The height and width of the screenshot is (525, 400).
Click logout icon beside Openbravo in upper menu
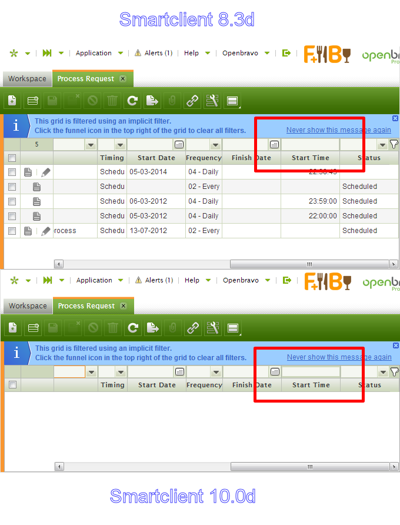[x=286, y=53]
